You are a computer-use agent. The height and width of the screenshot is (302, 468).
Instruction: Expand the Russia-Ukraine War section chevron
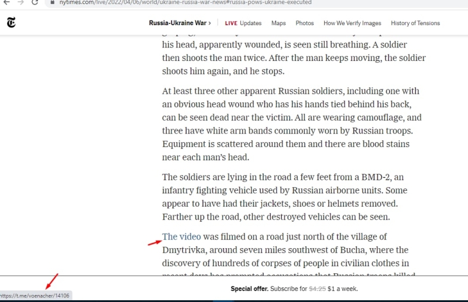[209, 23]
